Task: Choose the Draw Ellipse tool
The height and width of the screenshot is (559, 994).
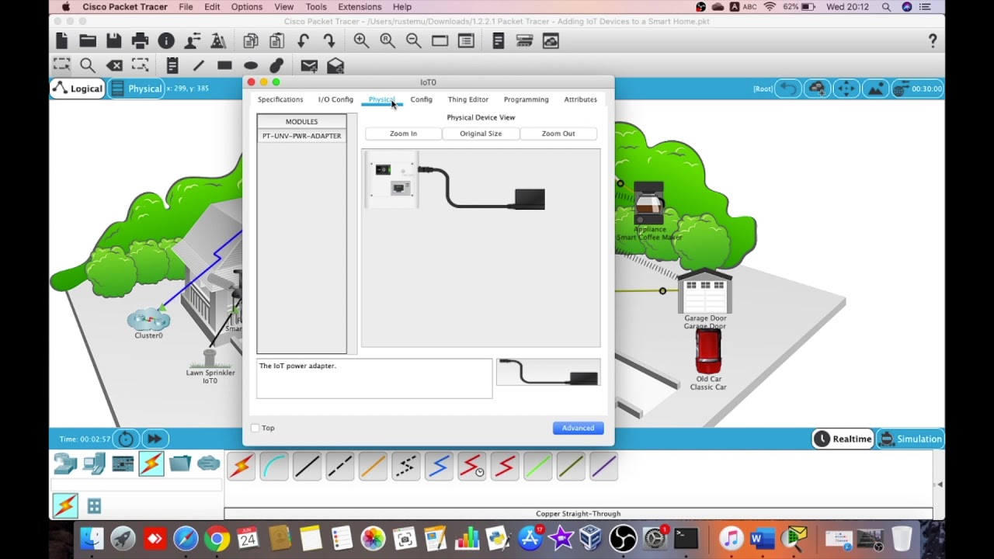Action: pyautogui.click(x=250, y=66)
